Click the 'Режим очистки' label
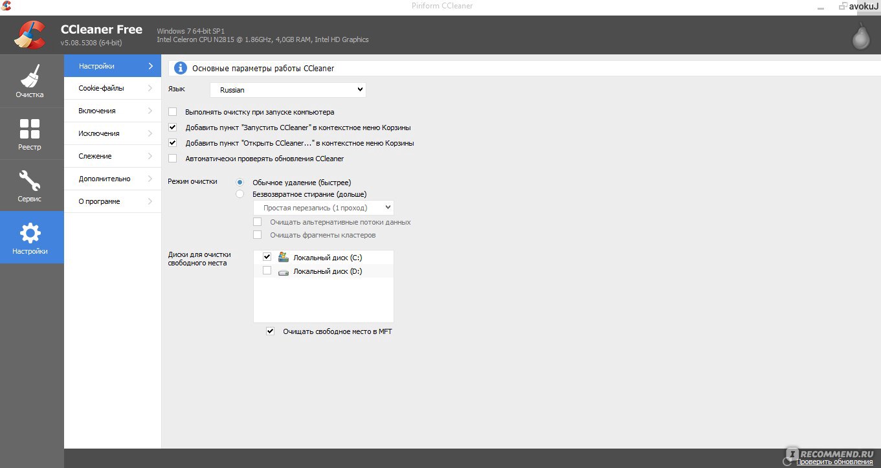Image resolution: width=881 pixels, height=468 pixels. (193, 181)
